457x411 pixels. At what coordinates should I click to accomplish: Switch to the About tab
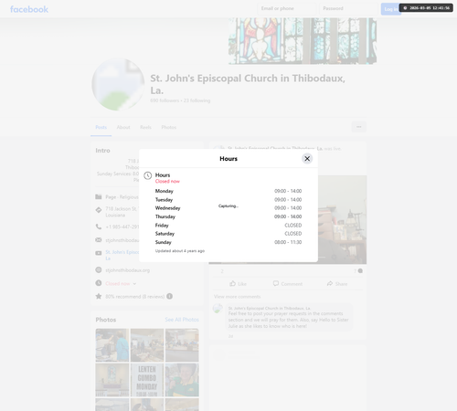[x=123, y=127]
